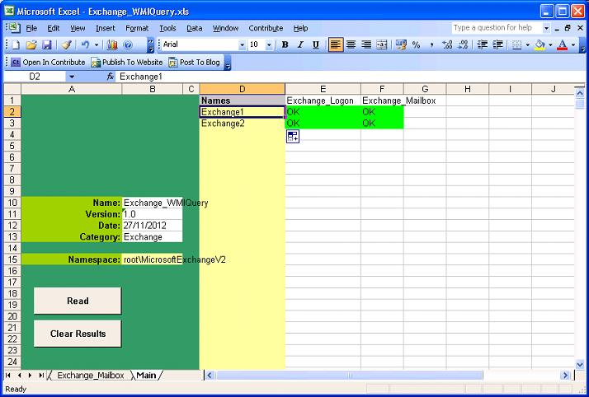Screen dimensions: 589x397
Task: Toggle Bold formatting
Action: (x=285, y=44)
